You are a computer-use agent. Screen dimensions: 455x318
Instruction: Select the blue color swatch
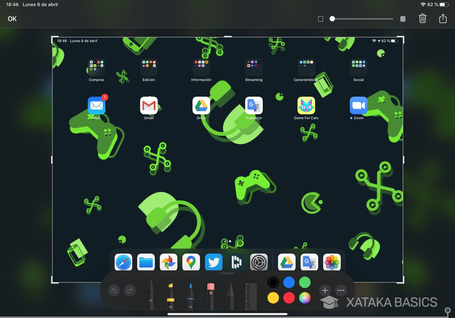pyautogui.click(x=289, y=282)
